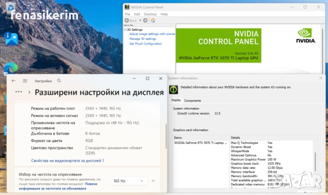The height and width of the screenshot is (195, 328).
Task: Click the RGB color format value
Action: 89,141
